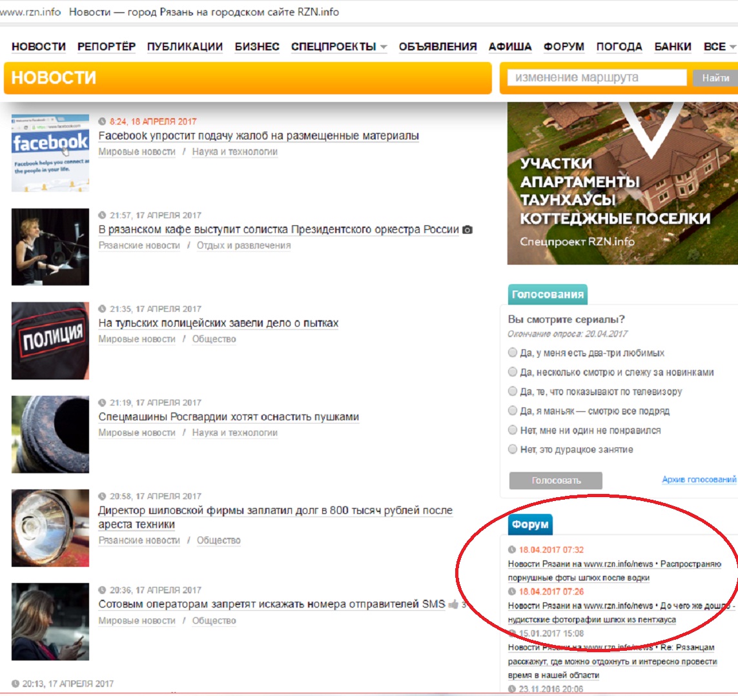Viewport: 738px width, 696px height.
Task: Open the Форум sidebar tab
Action: (530, 524)
